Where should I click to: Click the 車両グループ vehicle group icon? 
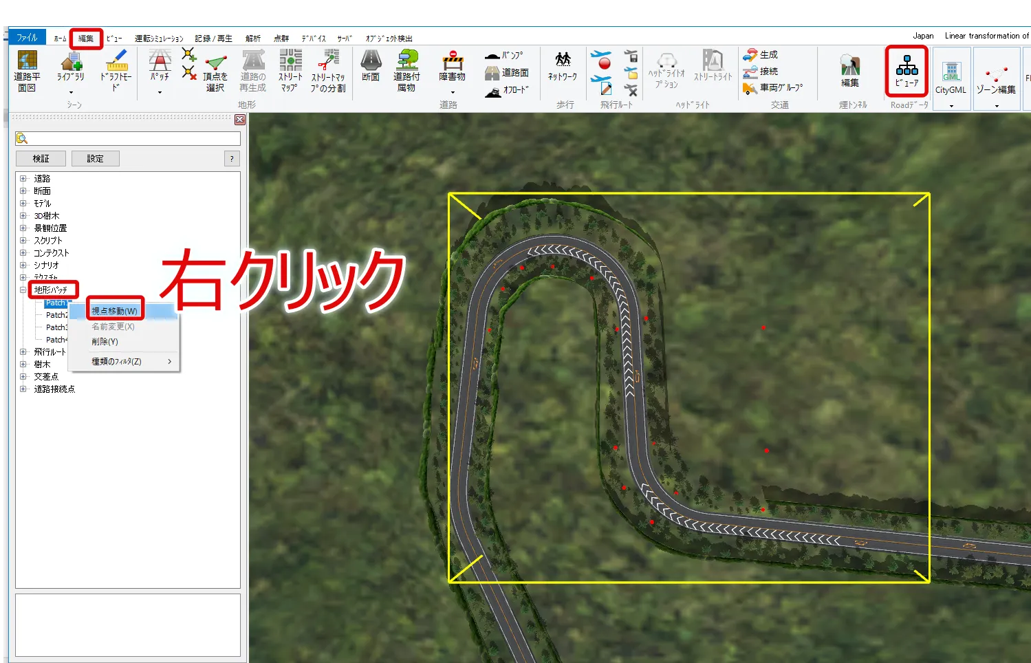click(x=773, y=88)
